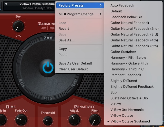Image resolution: width=164 pixels, height=127 pixels.
Task: Click the harmonic right arrow icon
Action: [52, 28]
